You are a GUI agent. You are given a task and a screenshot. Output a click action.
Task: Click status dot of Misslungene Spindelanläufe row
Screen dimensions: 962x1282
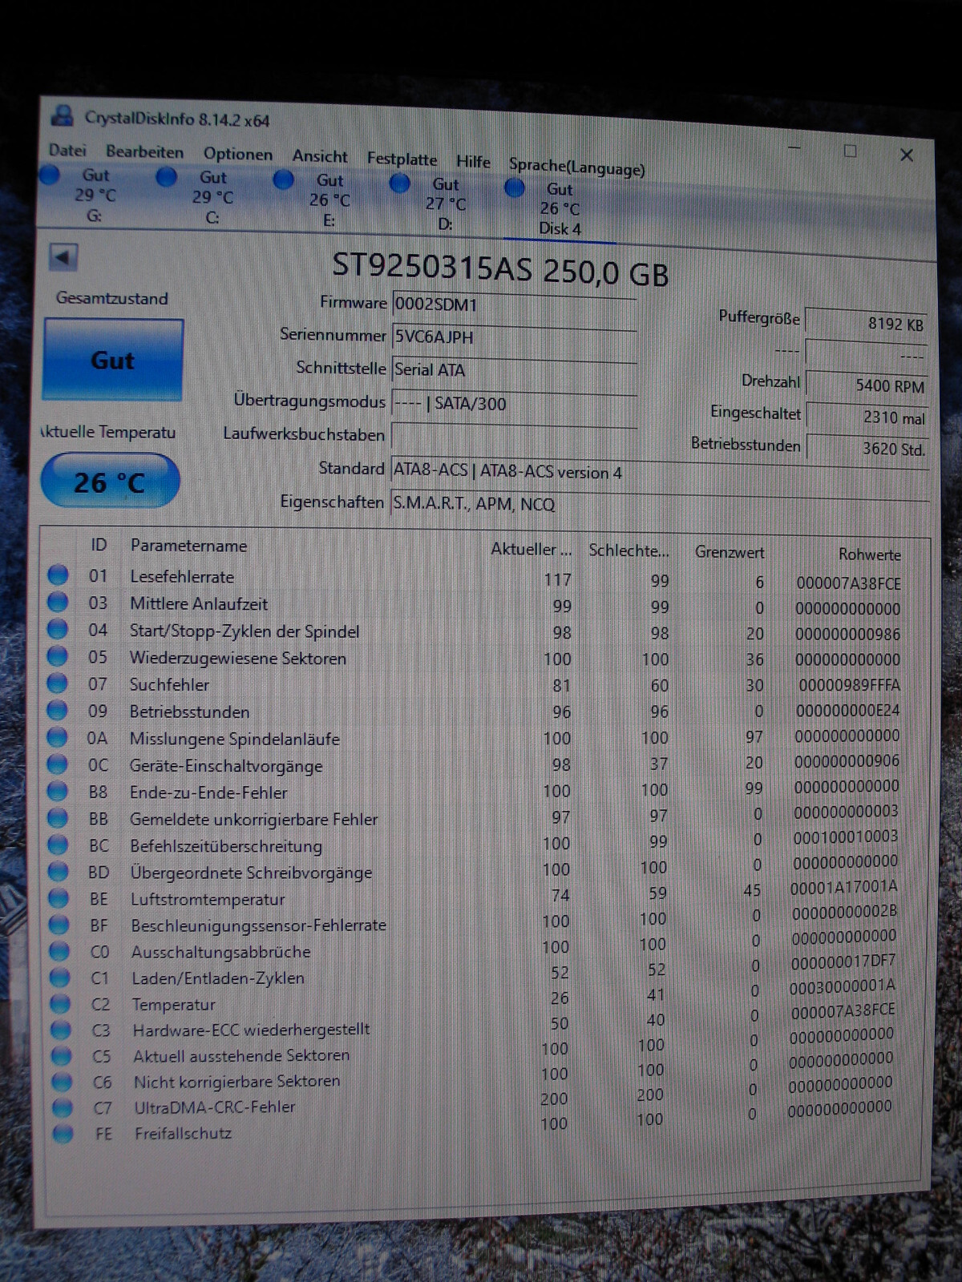pyautogui.click(x=57, y=737)
